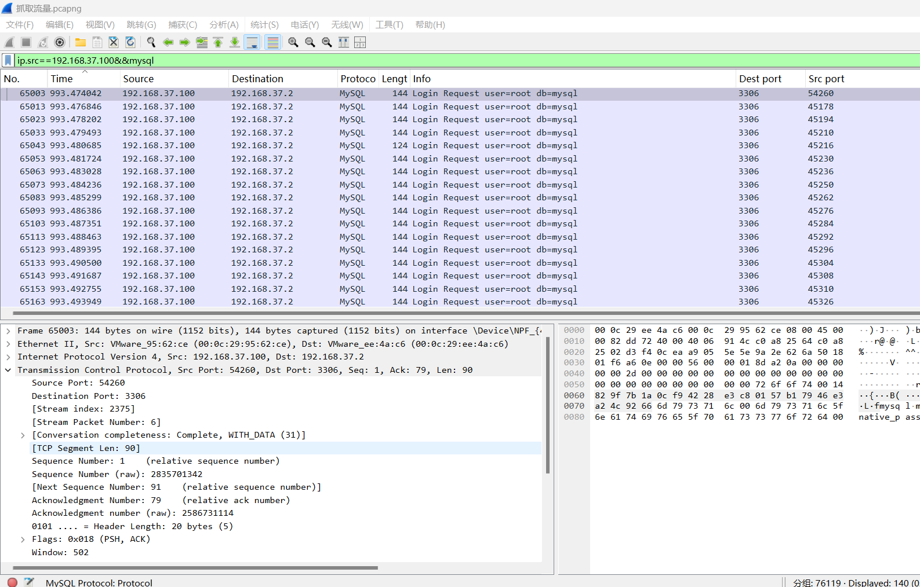Toggle packet list colorization
This screenshot has width=920, height=587.
coord(272,42)
